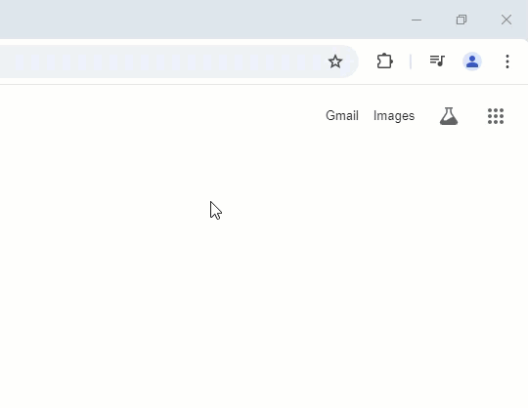Bookmark this tab with the star icon
Image resolution: width=528 pixels, height=408 pixels.
click(335, 61)
